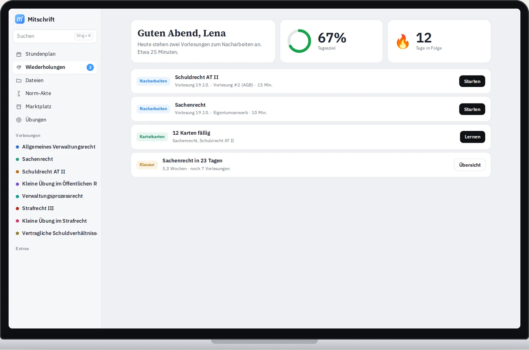Click the Strg+K shortcut hint
This screenshot has height=350, width=529.
point(84,36)
